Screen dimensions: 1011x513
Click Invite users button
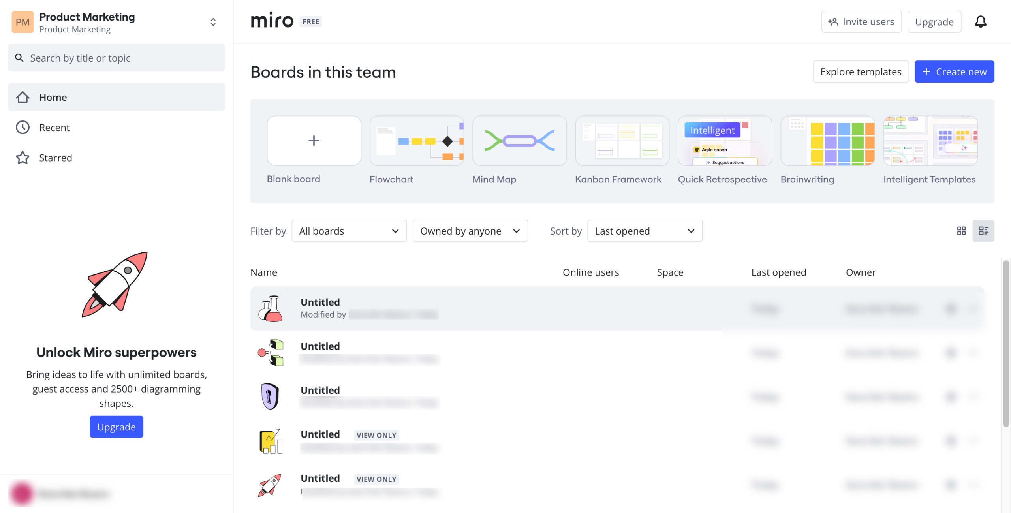point(861,22)
